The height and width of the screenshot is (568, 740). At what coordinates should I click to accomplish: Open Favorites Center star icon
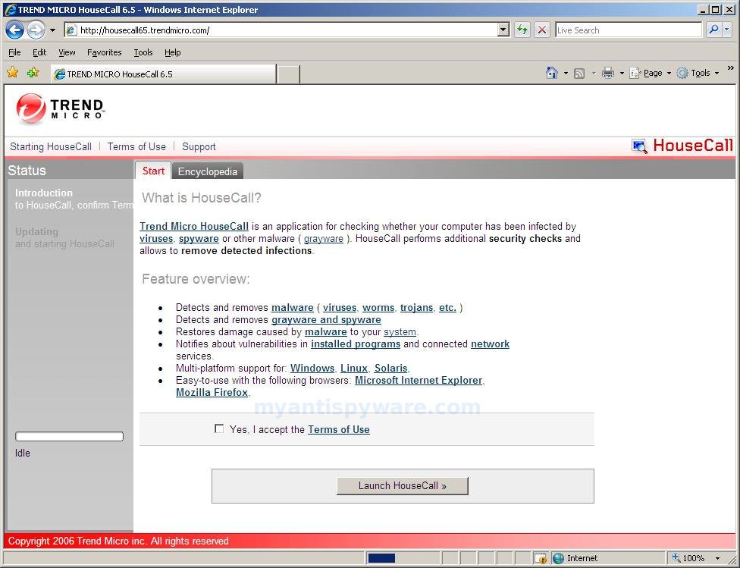coord(13,73)
